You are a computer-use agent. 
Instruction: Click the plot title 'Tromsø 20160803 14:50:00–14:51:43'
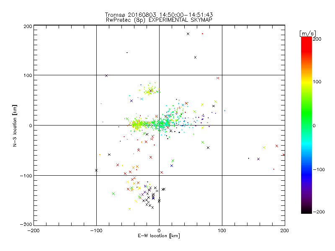tap(159, 15)
